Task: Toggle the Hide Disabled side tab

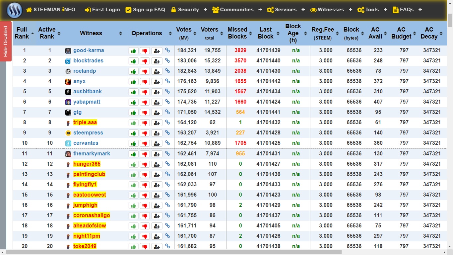Action: [x=6, y=42]
